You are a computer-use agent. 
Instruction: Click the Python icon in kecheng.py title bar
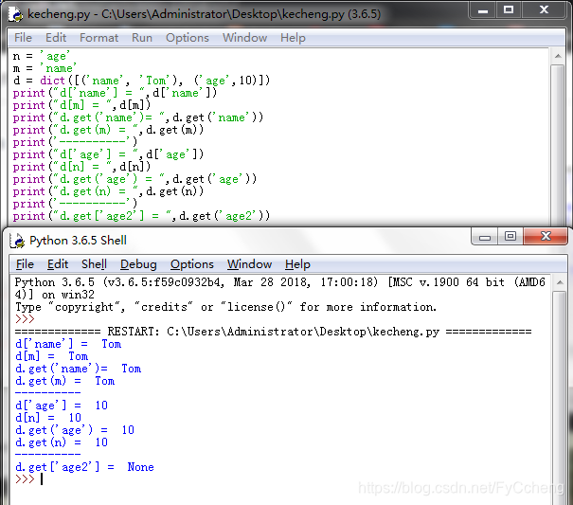click(x=16, y=14)
